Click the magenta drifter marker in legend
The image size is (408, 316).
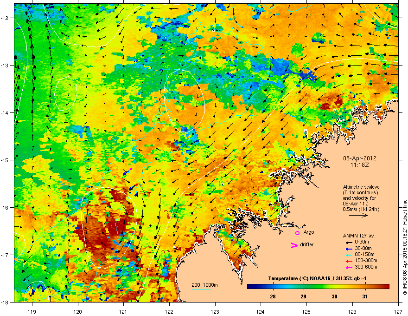[294, 245]
